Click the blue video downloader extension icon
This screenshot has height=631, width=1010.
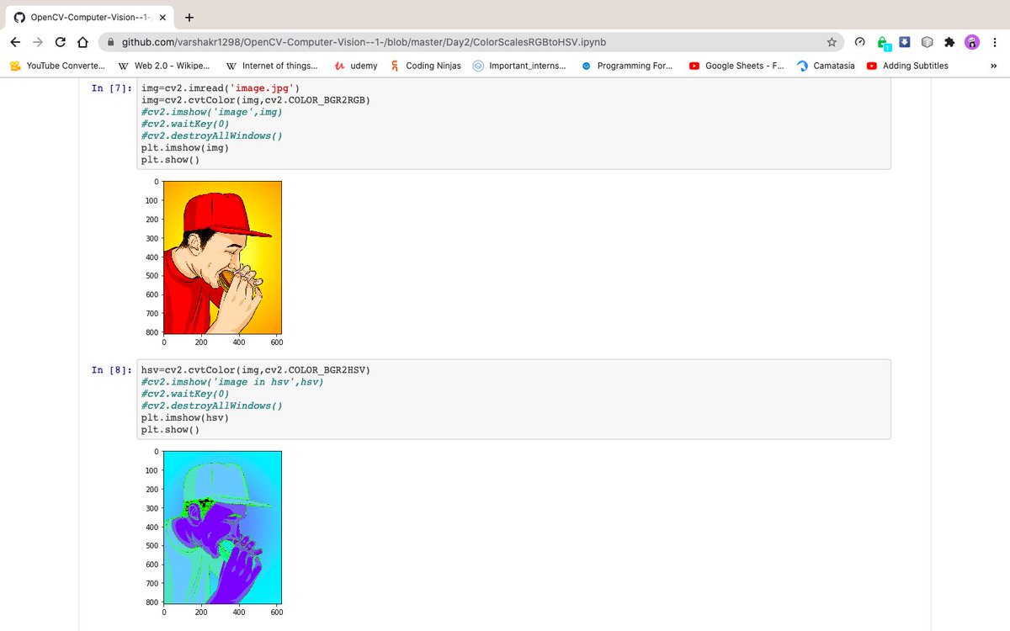[x=904, y=41]
